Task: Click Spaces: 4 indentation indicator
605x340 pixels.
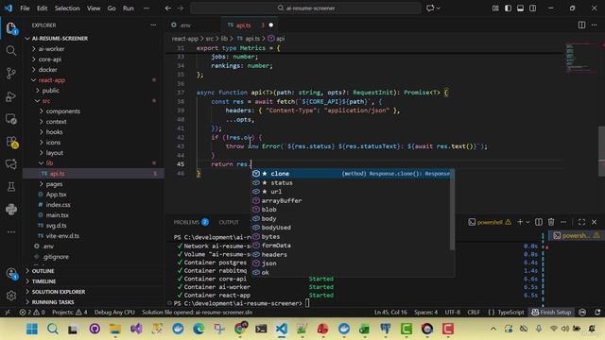Action: click(425, 313)
